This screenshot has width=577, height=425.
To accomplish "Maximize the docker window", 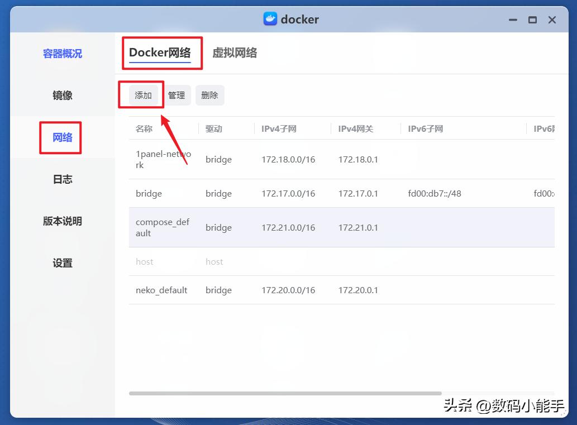I will [532, 20].
